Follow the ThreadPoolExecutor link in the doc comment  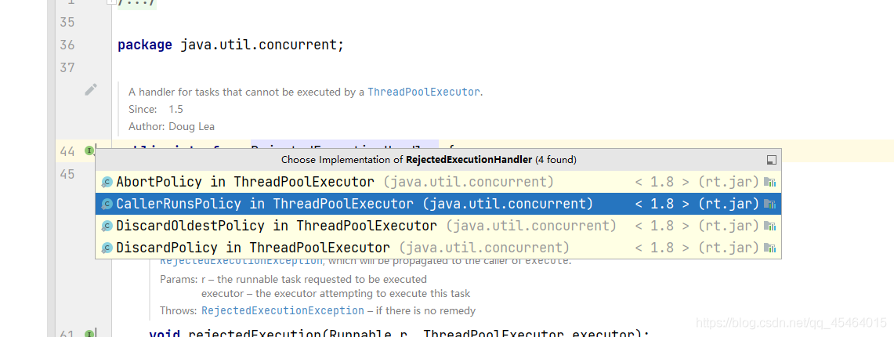[x=423, y=92]
